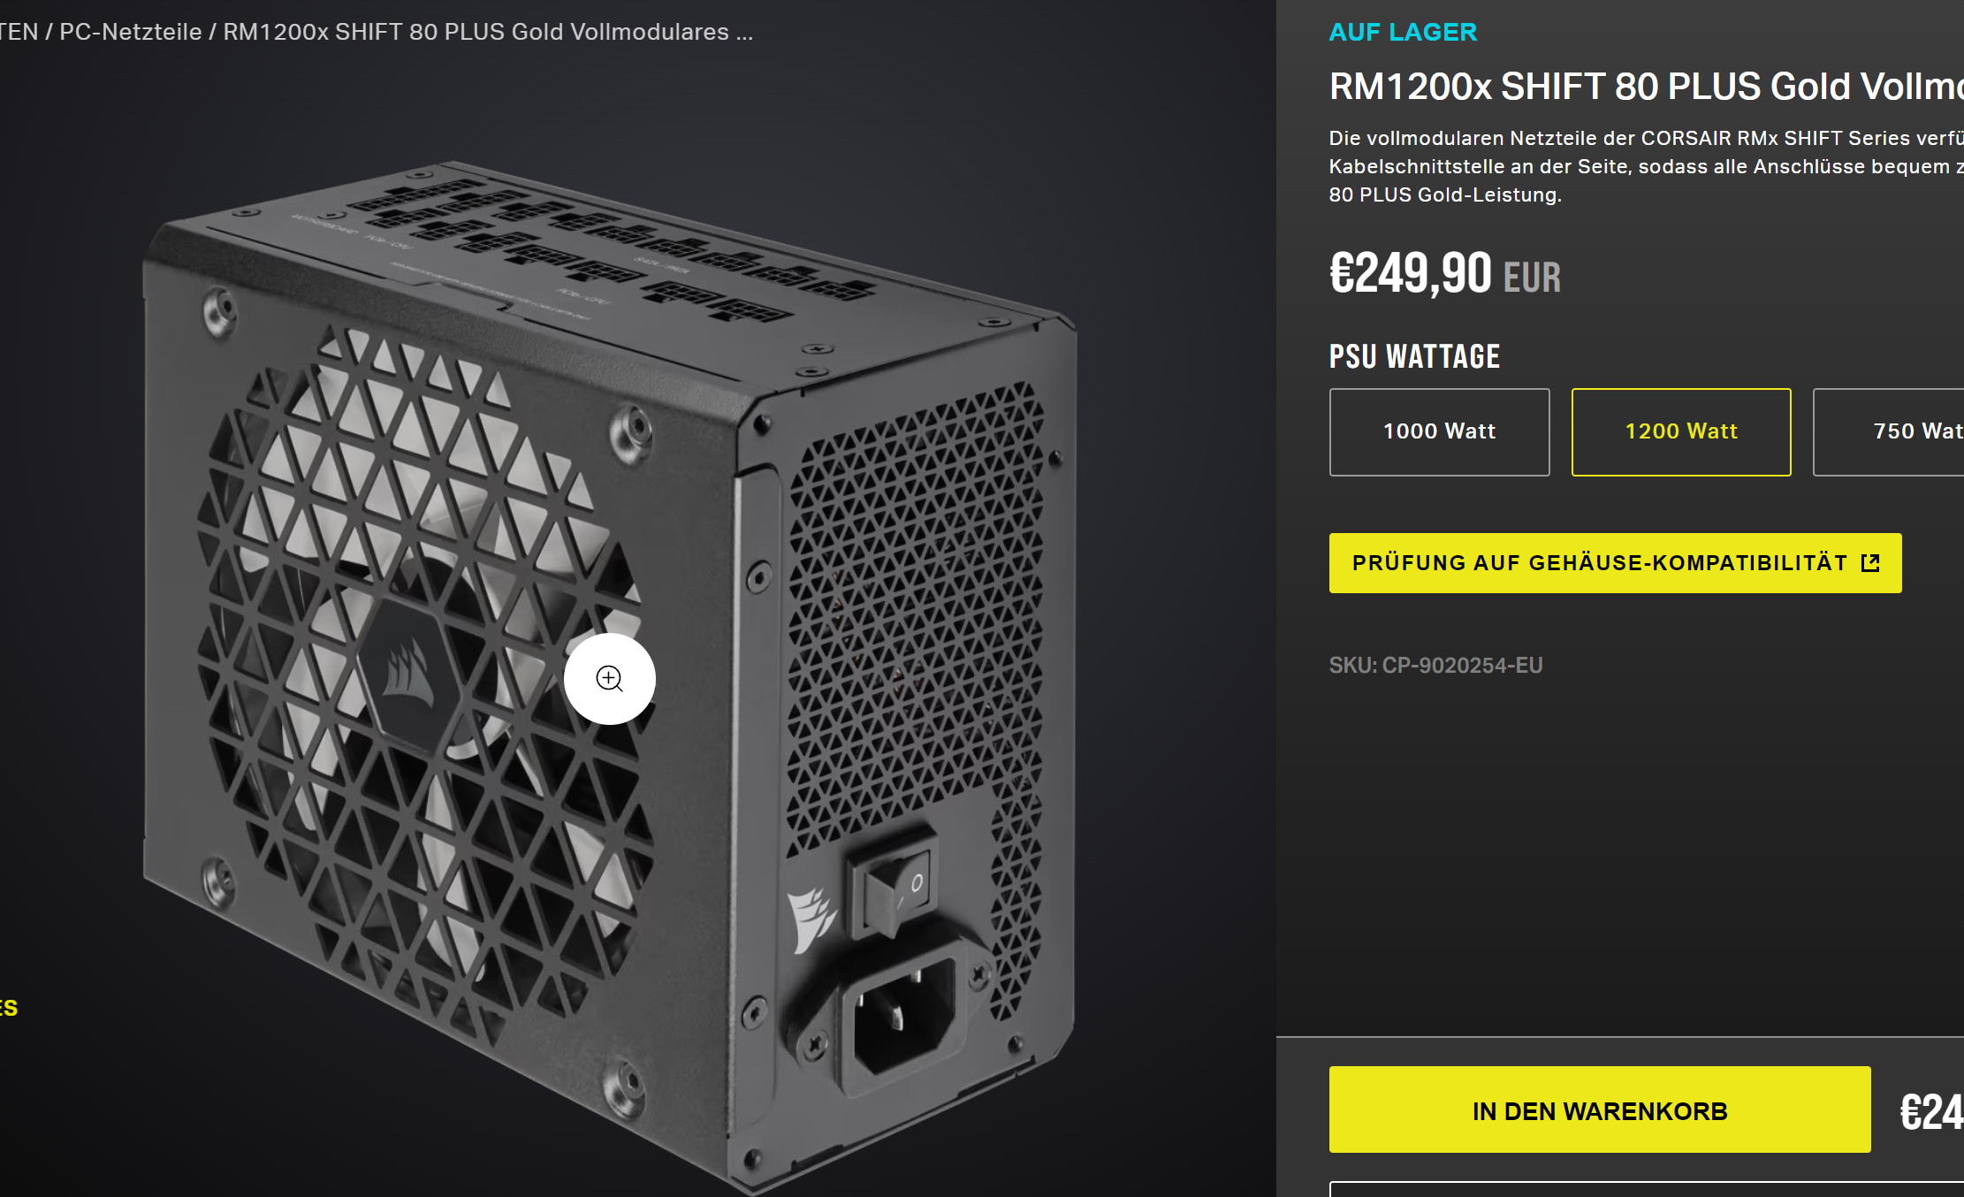Select the 1200 Watt option
1964x1197 pixels.
coord(1681,431)
